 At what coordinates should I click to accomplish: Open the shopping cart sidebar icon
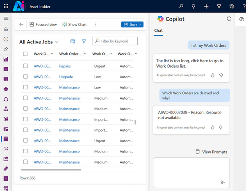coord(6,119)
